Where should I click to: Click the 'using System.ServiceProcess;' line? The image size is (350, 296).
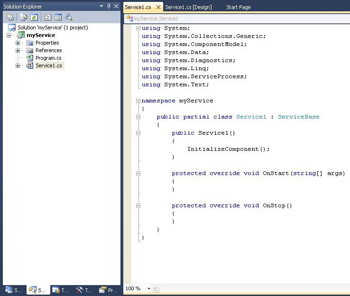click(x=194, y=76)
